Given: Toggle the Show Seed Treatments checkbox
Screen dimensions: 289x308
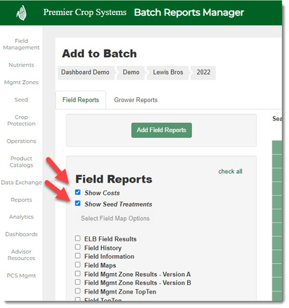Looking at the screenshot, I should point(77,204).
